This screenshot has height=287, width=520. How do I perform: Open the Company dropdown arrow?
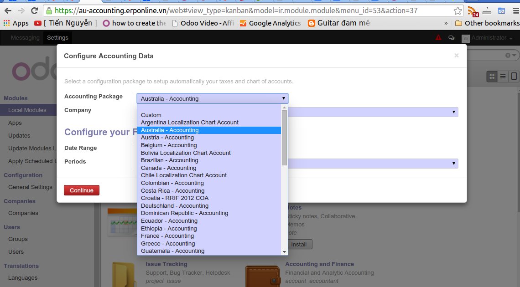coord(454,112)
